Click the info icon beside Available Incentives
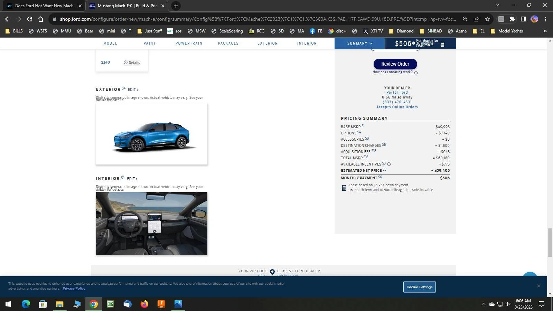 pos(389,164)
